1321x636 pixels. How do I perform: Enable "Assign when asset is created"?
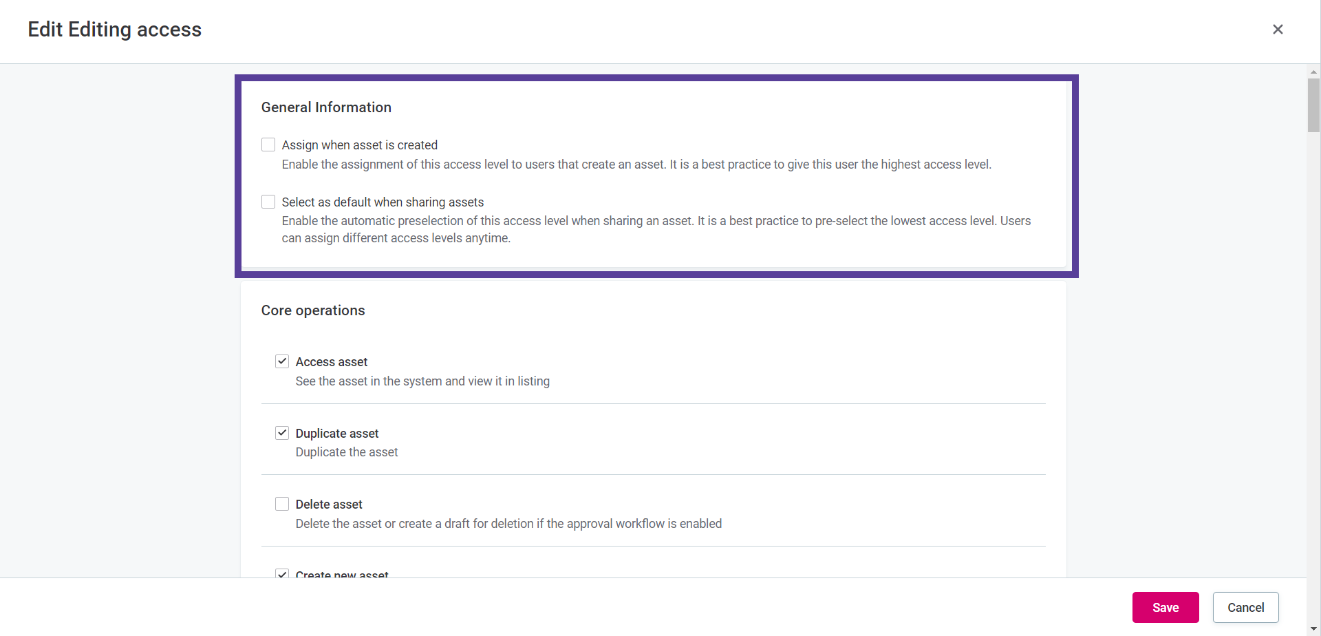(x=268, y=145)
